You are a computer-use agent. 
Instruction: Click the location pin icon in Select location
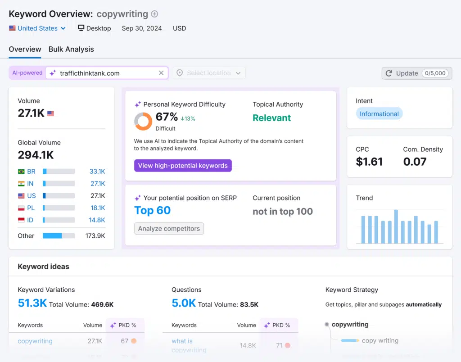tap(180, 73)
